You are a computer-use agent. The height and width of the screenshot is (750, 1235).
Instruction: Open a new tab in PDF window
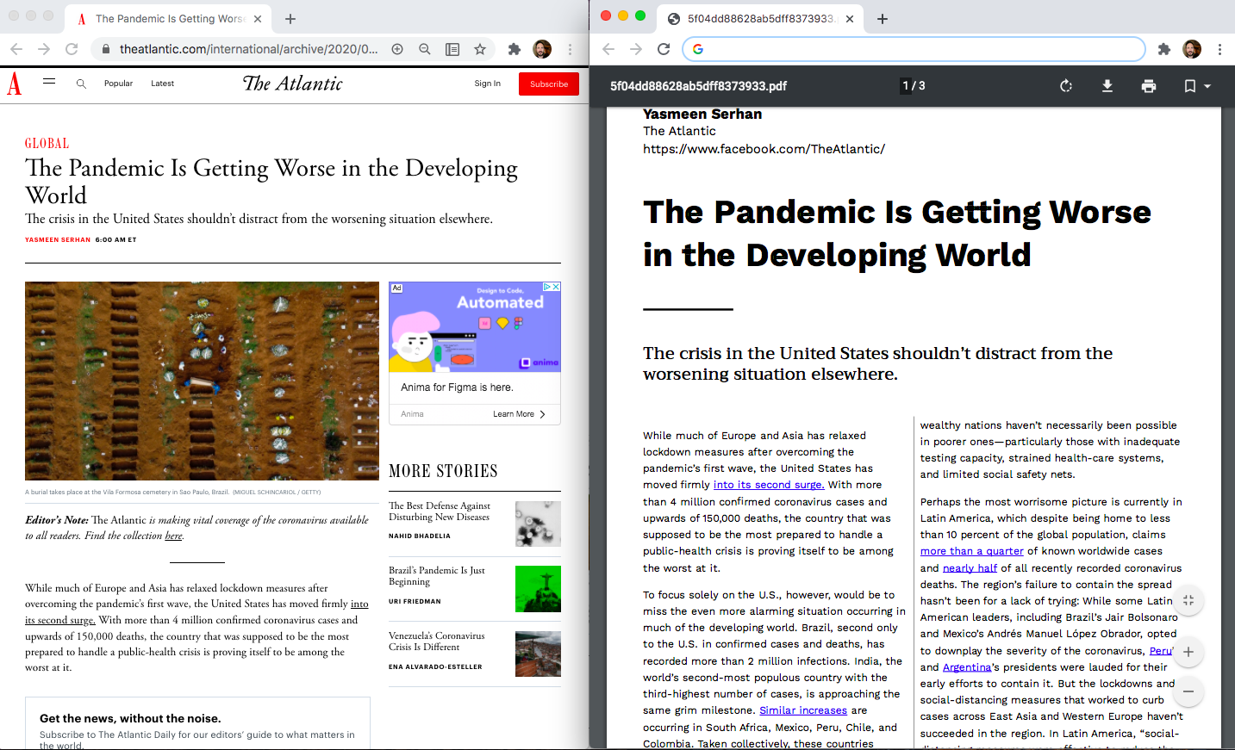[x=883, y=19]
